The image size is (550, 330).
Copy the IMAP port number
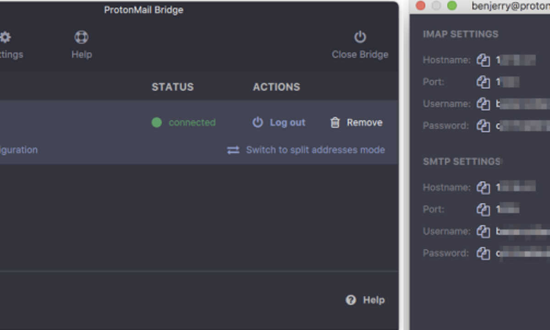pyautogui.click(x=483, y=82)
